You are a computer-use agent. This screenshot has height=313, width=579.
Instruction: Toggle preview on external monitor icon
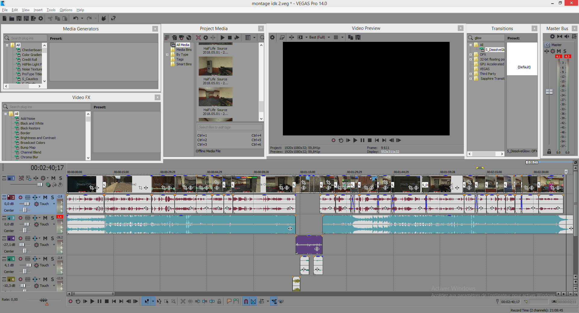[282, 37]
